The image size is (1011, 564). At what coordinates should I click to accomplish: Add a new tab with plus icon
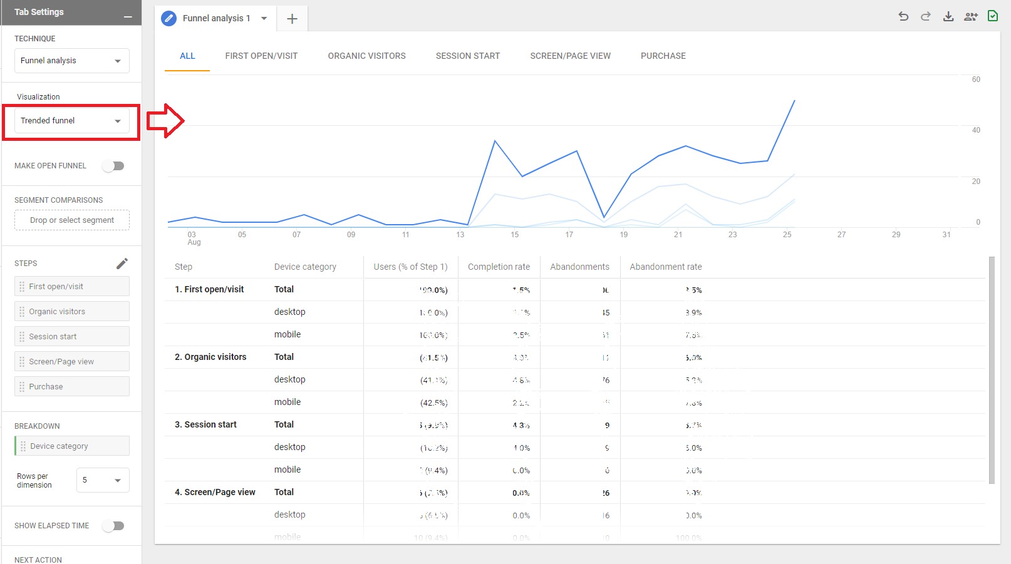click(x=292, y=19)
